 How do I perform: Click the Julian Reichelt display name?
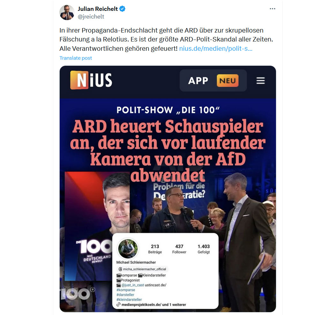tap(98, 9)
